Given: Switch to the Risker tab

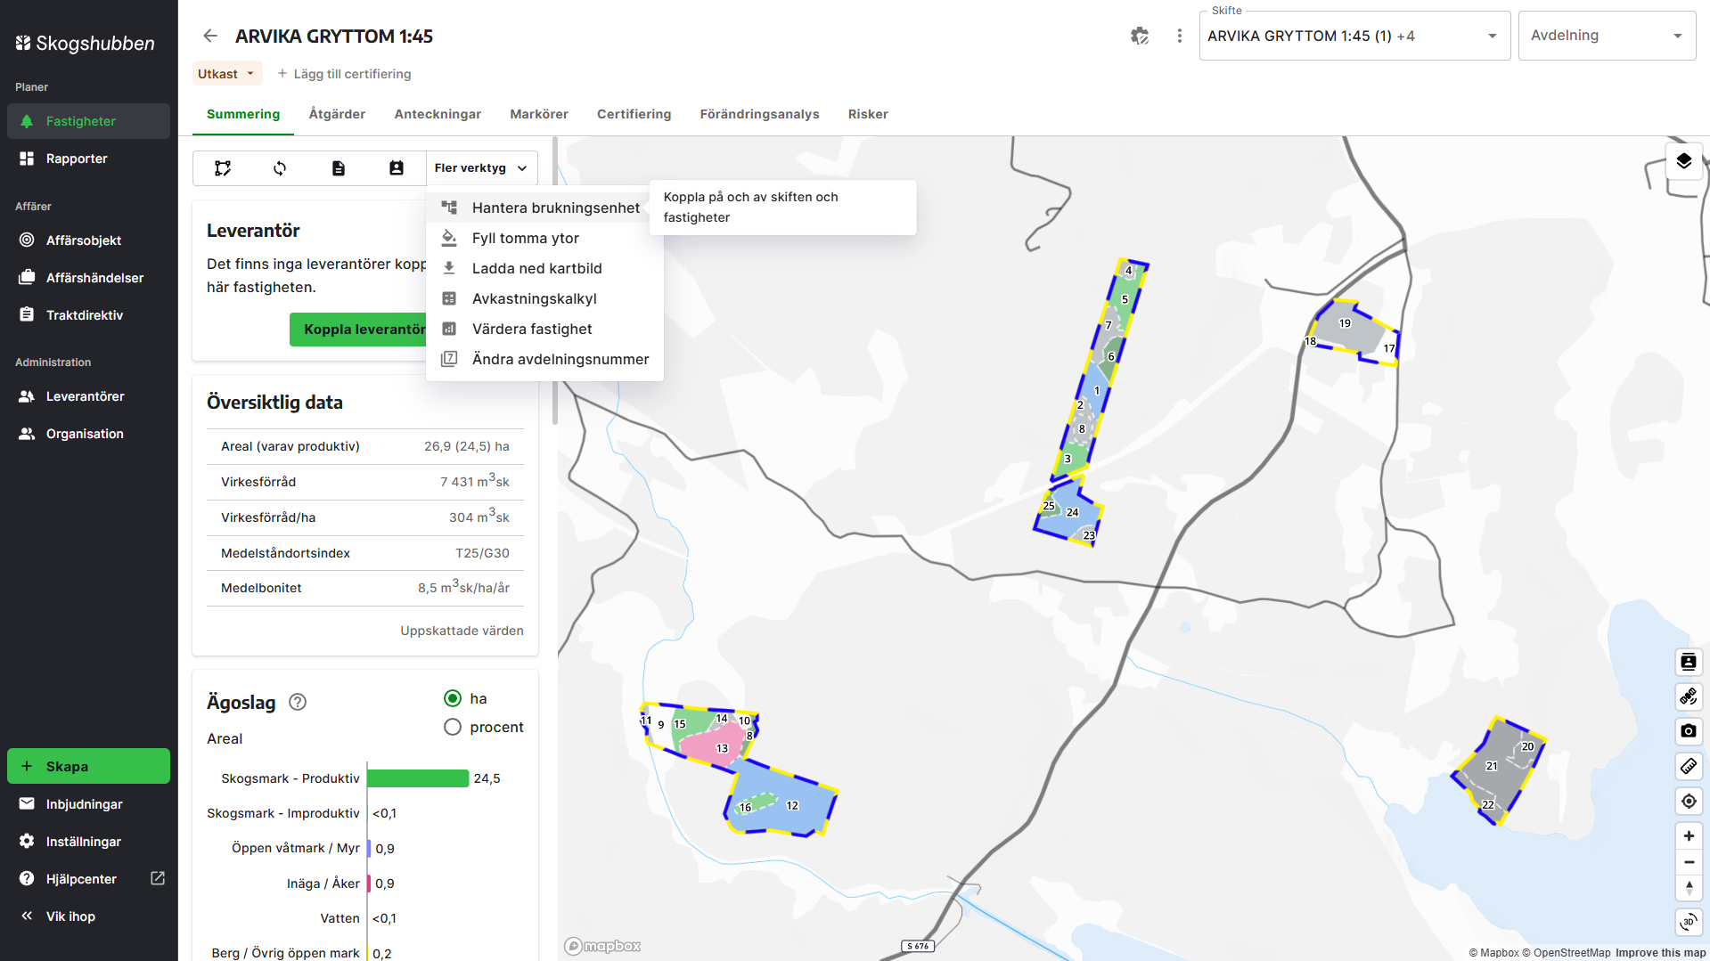Looking at the screenshot, I should [868, 114].
